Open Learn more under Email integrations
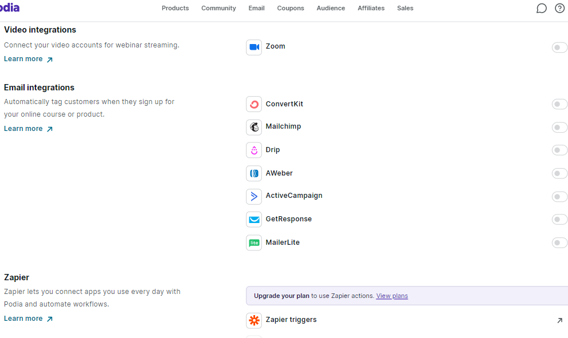This screenshot has height=338, width=568. tap(28, 129)
